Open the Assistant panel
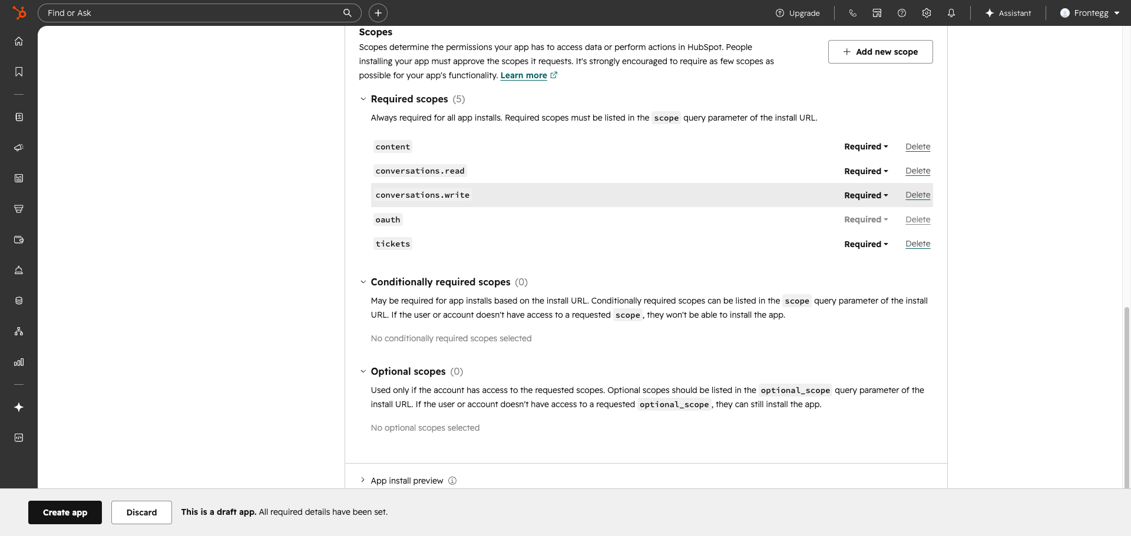Screen dimensions: 1131x536 1008,13
